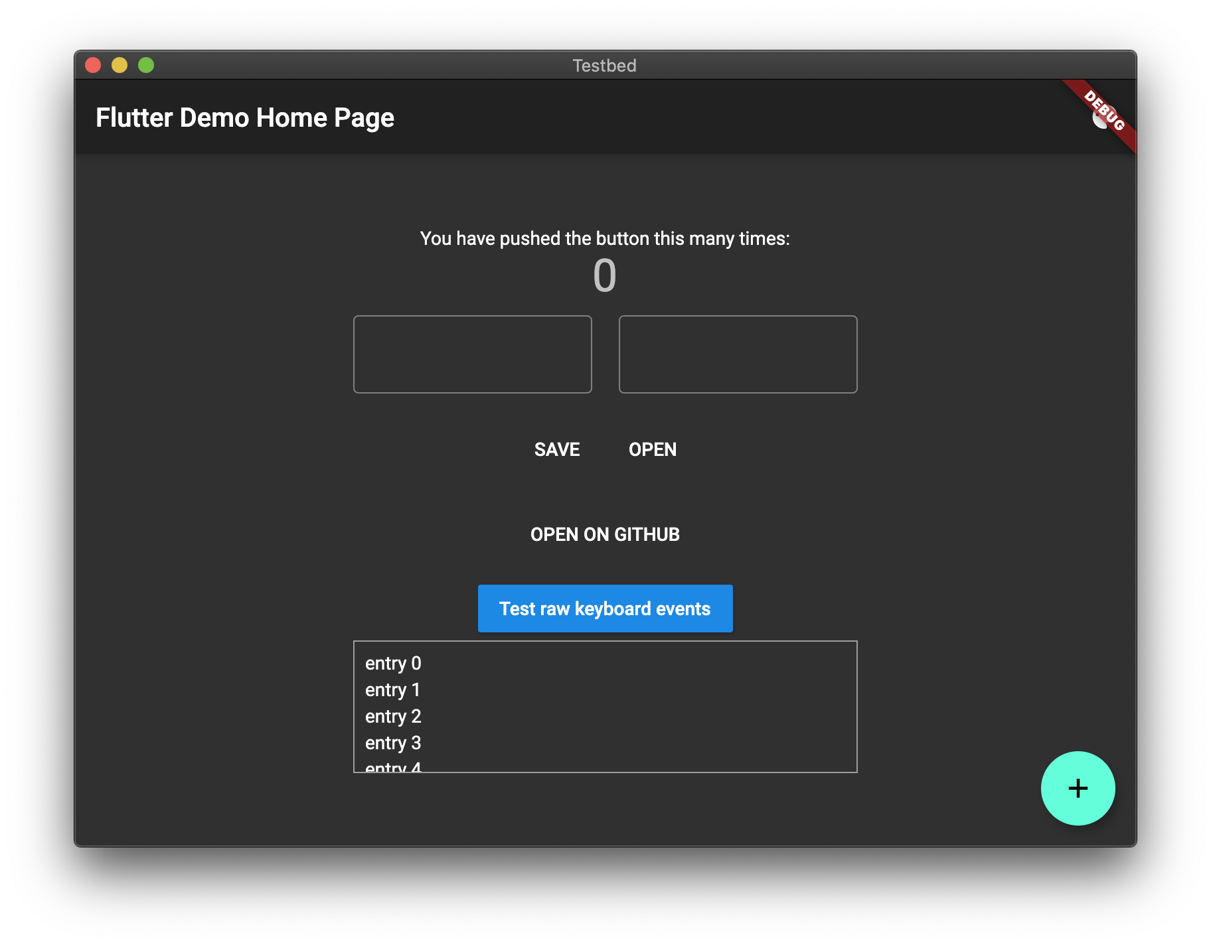The width and height of the screenshot is (1211, 945).
Task: Close the Testbed window
Action: [93, 65]
